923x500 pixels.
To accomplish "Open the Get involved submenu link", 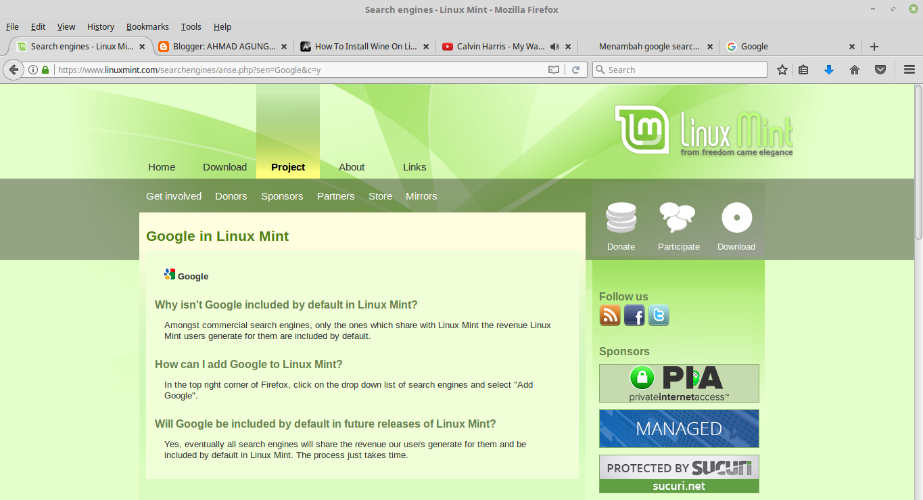I will point(174,196).
